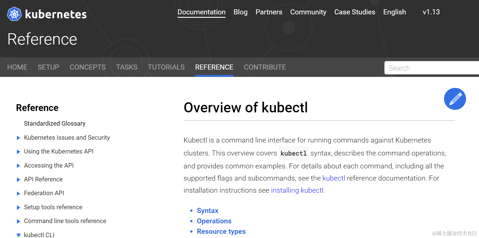Expand Using the Kubernetes API arrow

18,152
